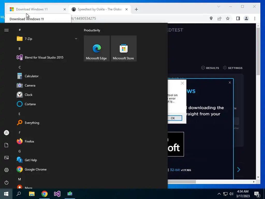Screen dimensions: 265x199
Task: Close the Speedtest Windows app popup
Action: click(230, 83)
